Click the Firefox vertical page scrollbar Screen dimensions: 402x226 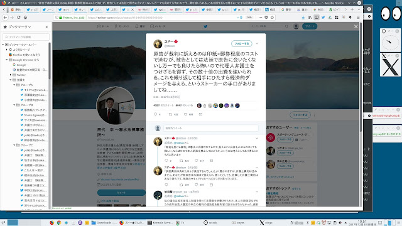[361, 77]
